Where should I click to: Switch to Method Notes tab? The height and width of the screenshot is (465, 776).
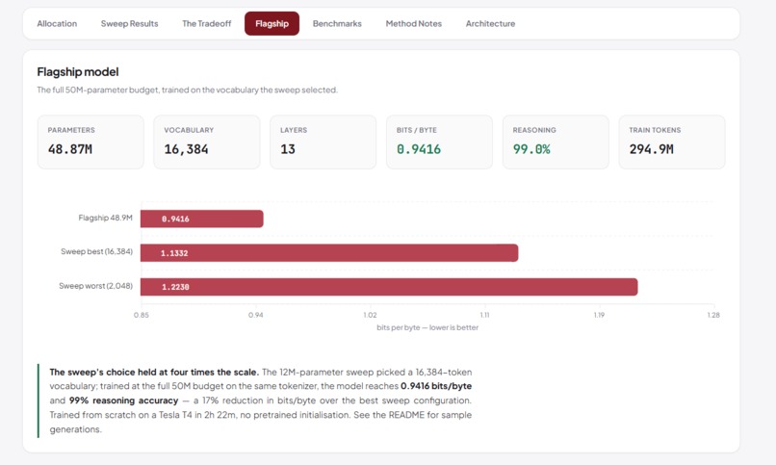[x=414, y=24]
